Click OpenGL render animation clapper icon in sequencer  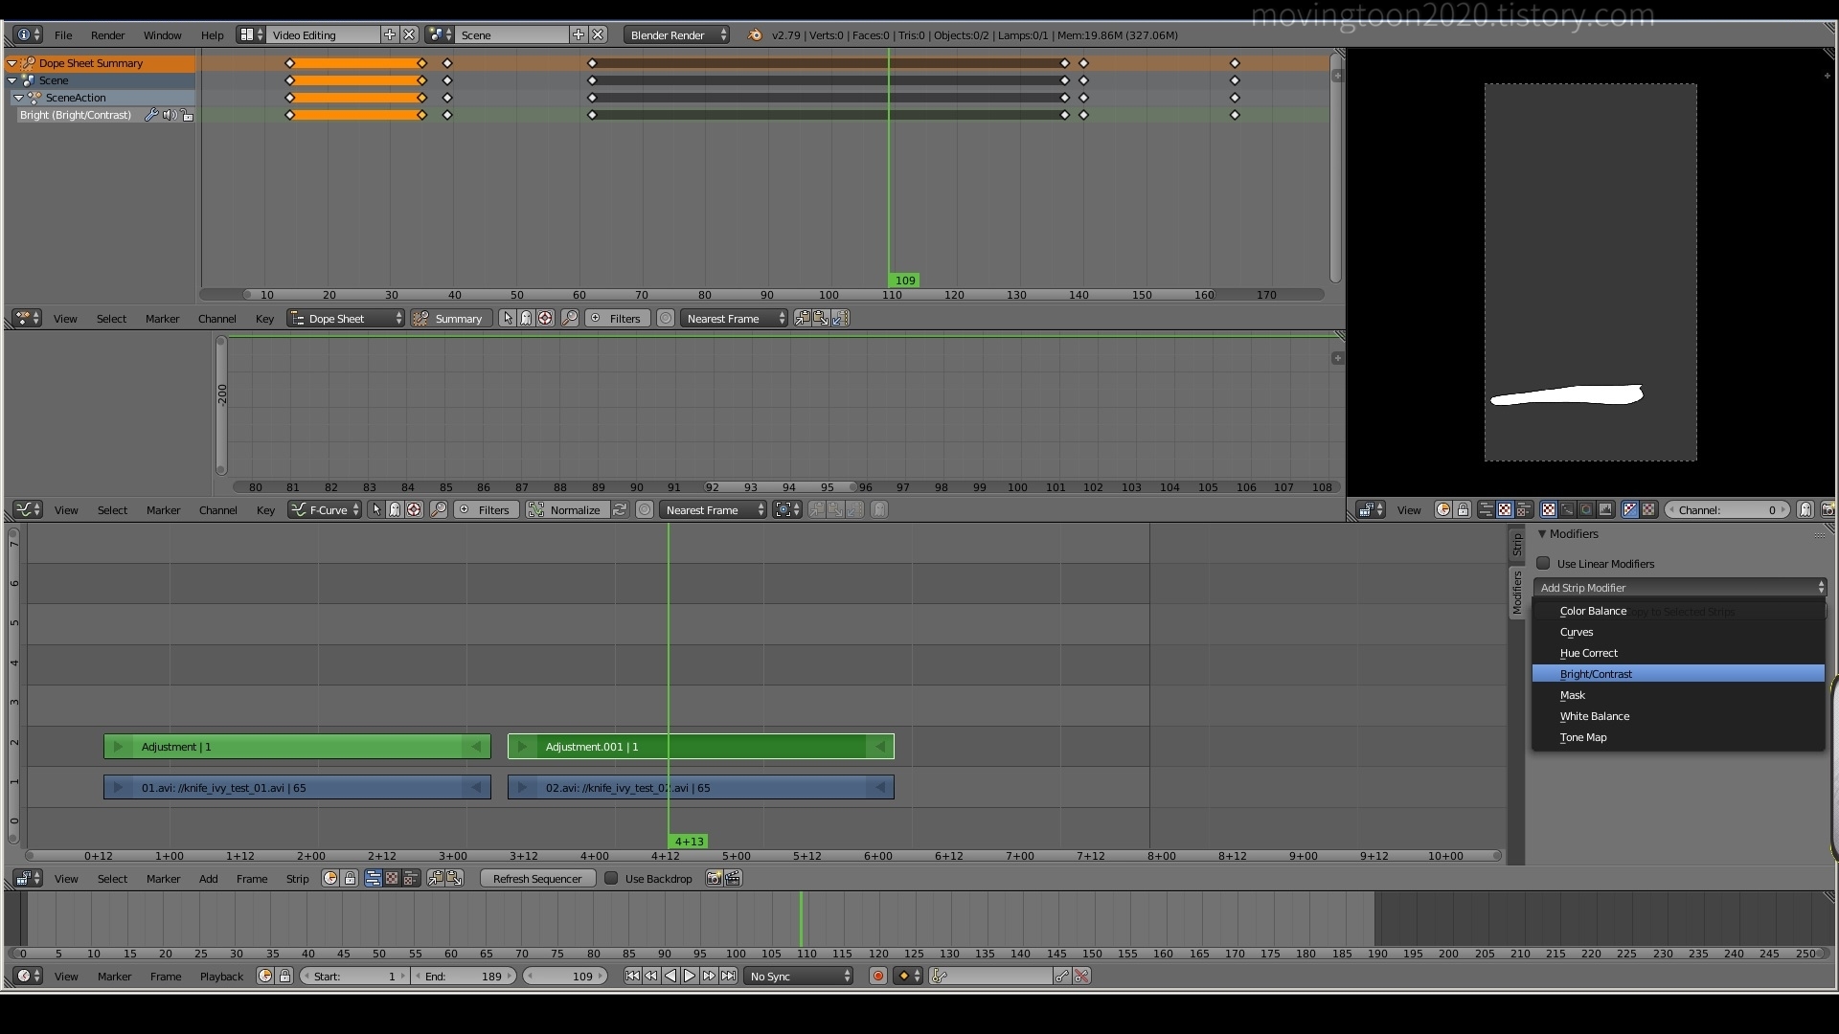coord(733,879)
